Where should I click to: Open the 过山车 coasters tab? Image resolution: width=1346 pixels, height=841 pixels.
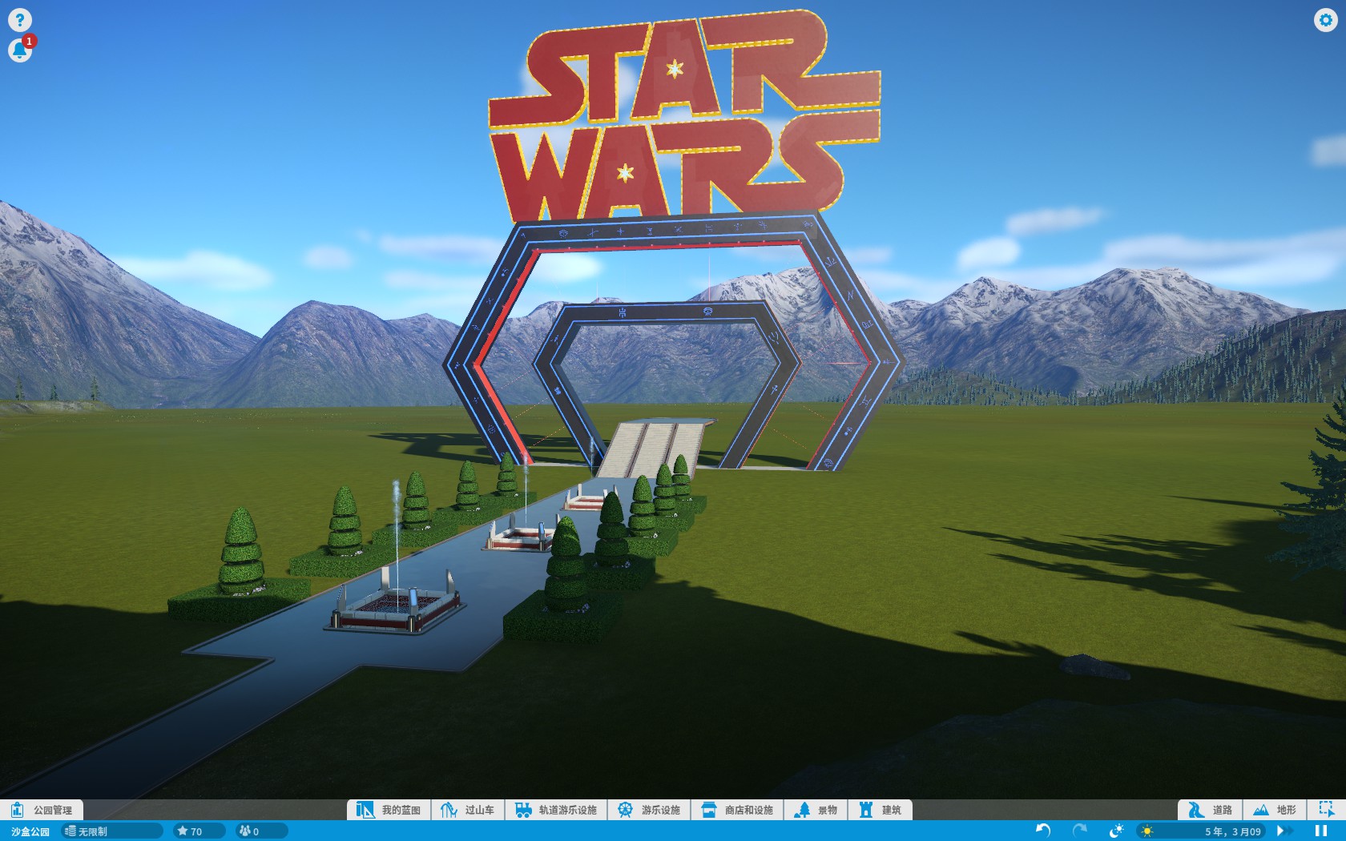click(x=468, y=810)
